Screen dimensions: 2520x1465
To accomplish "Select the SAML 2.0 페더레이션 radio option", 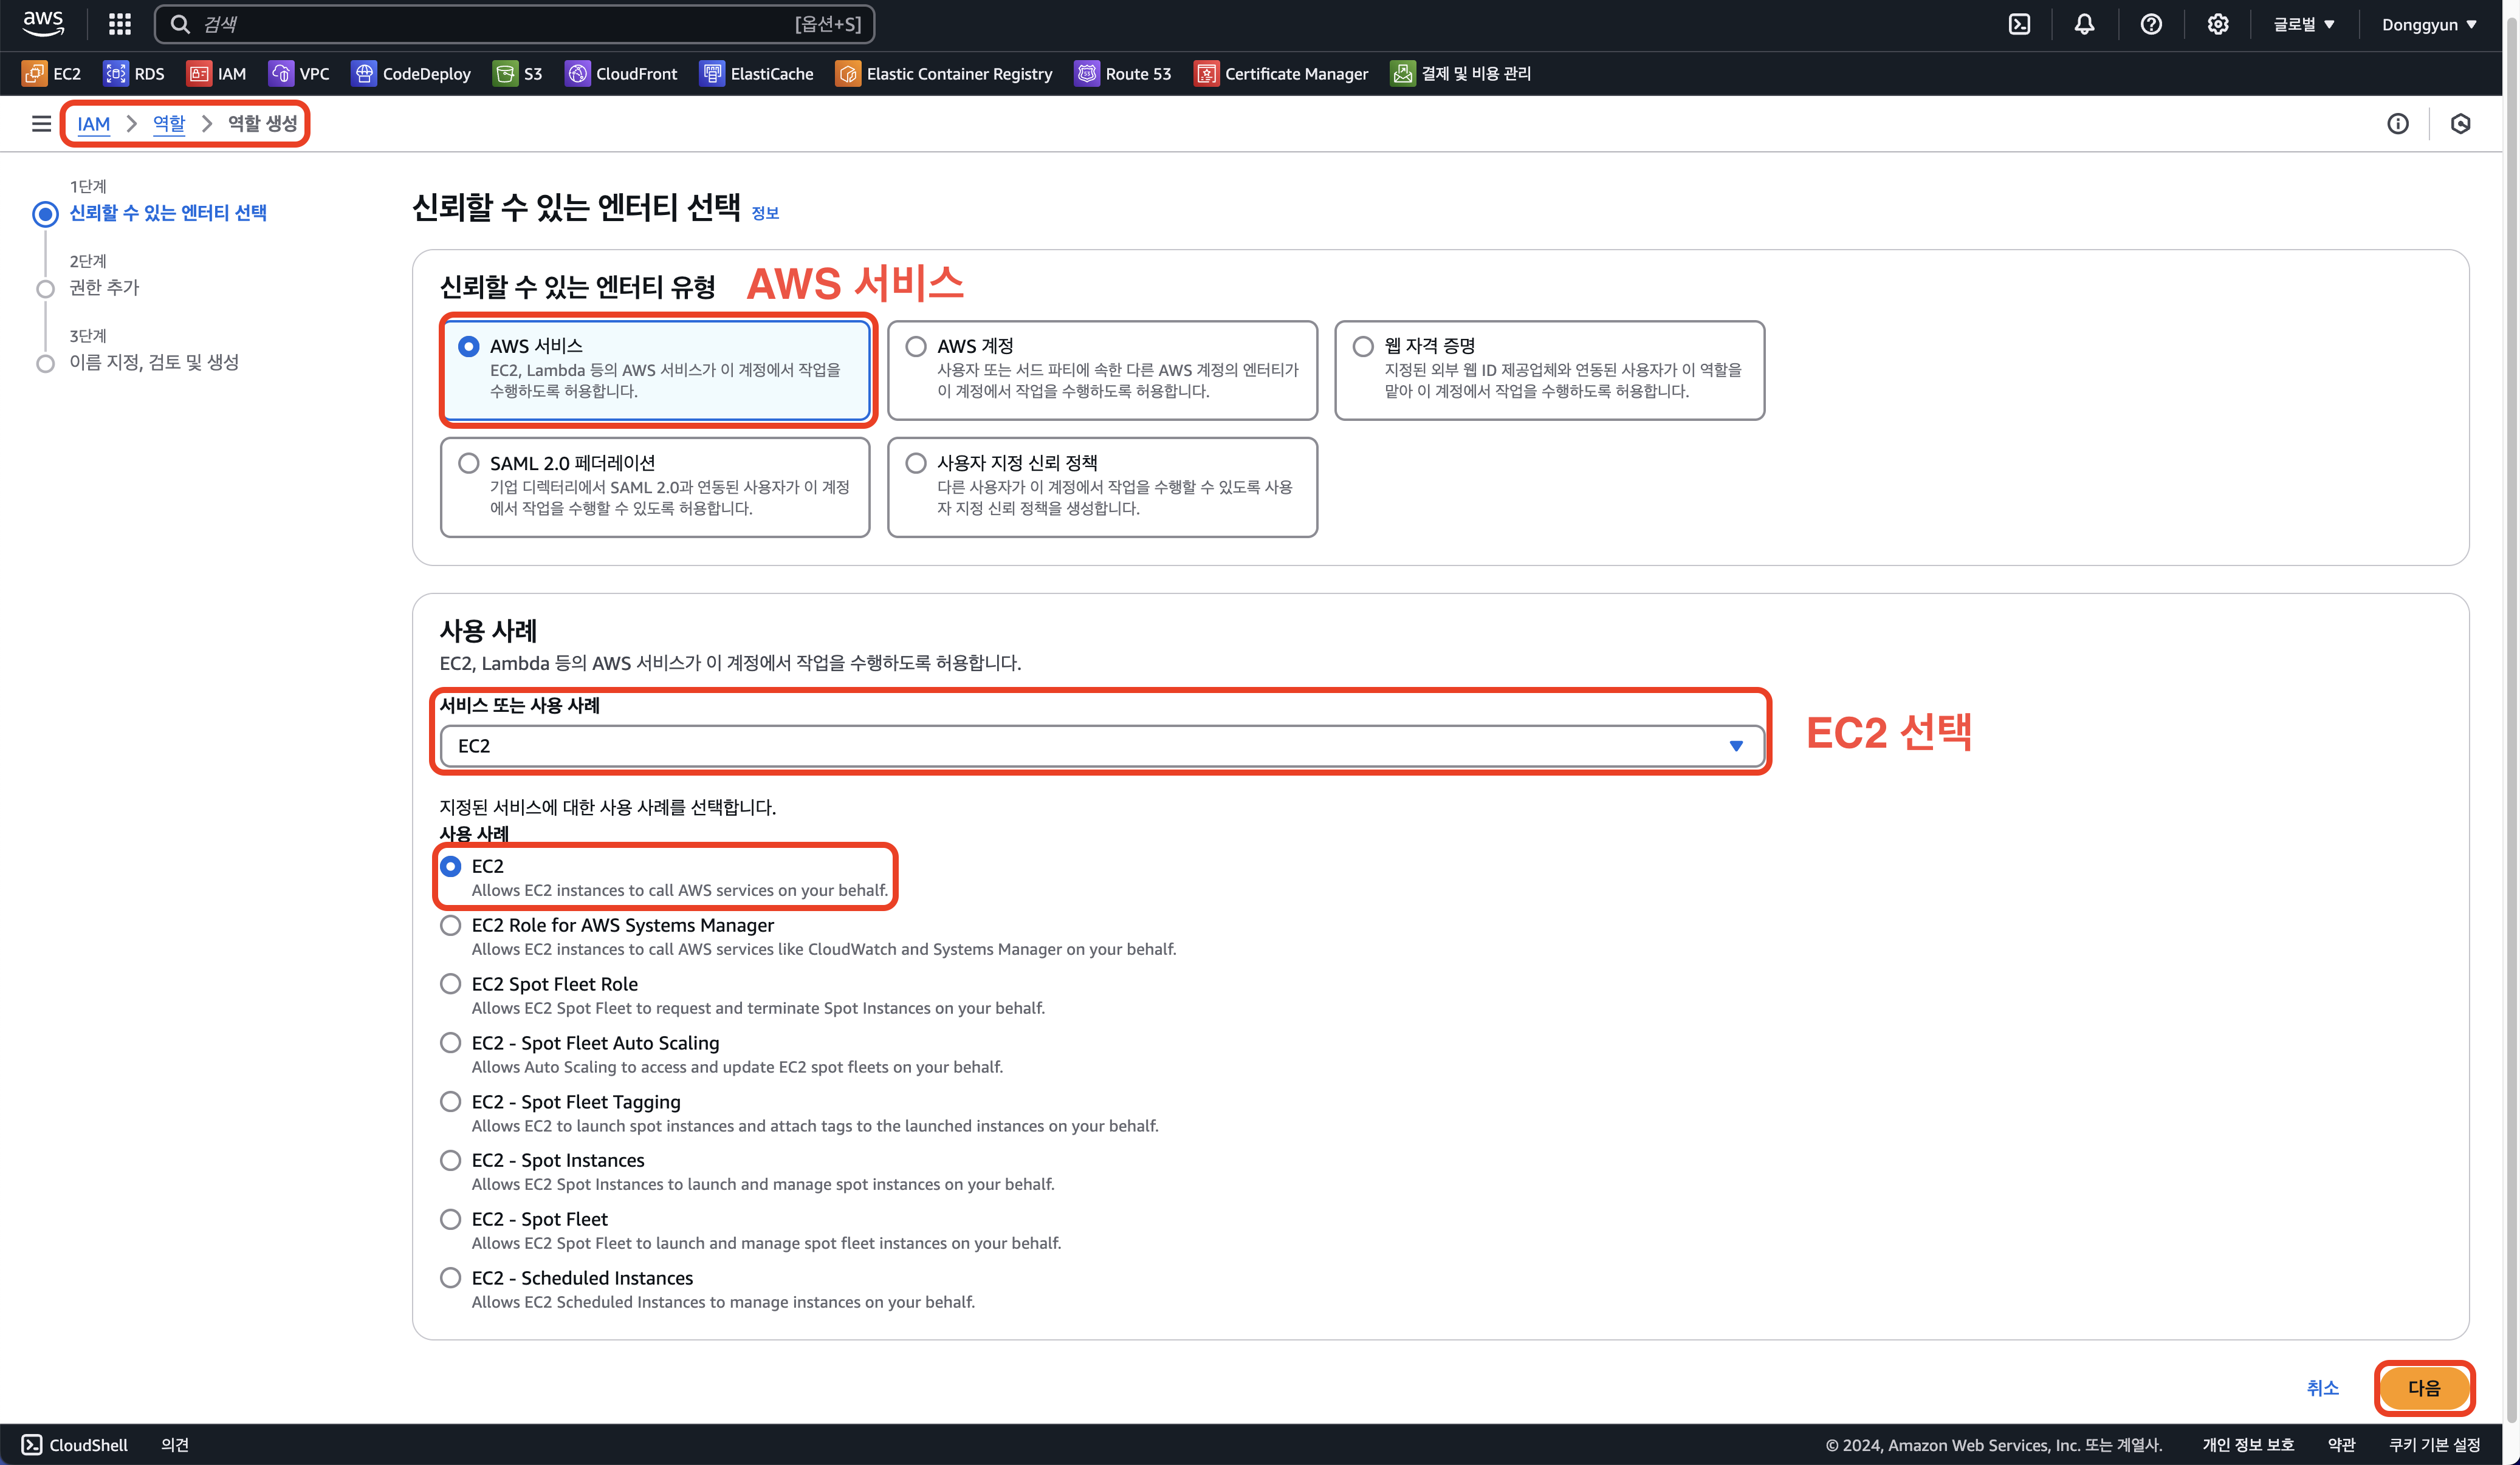I will pos(469,463).
